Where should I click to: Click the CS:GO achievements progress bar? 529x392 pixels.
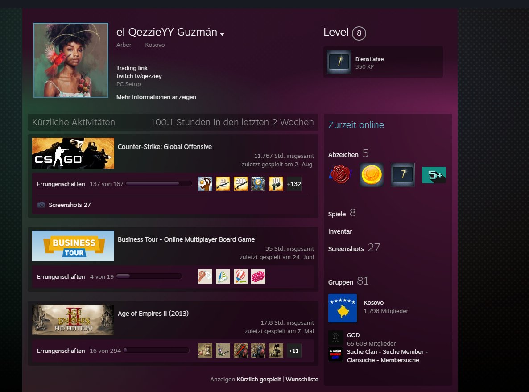[x=158, y=184]
